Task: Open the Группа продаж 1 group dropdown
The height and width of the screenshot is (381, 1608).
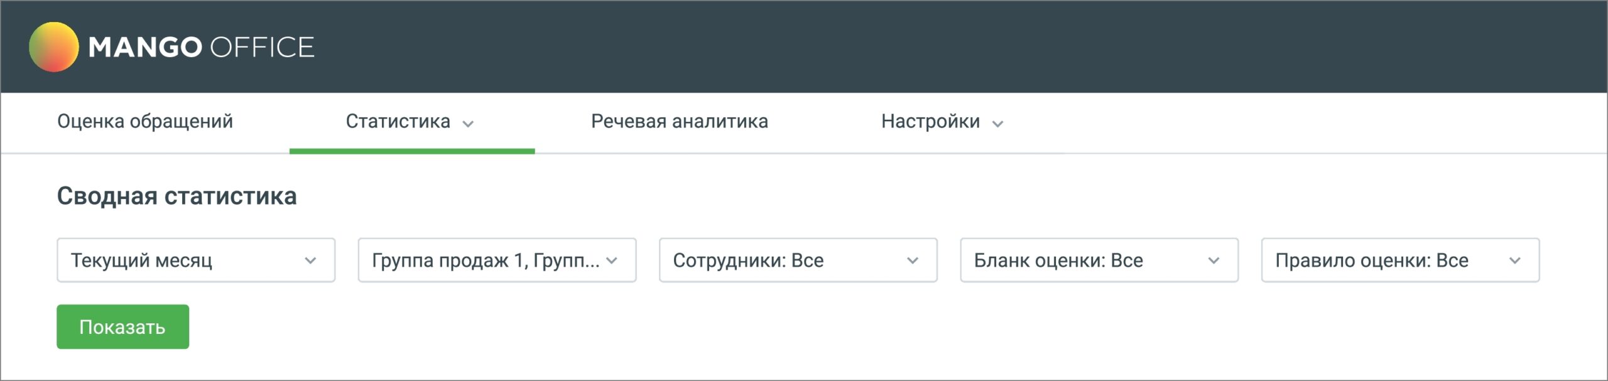Action: pyautogui.click(x=484, y=260)
